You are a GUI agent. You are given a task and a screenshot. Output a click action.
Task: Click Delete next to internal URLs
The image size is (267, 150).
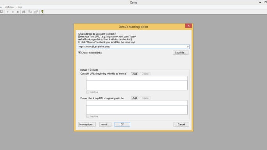(145, 74)
